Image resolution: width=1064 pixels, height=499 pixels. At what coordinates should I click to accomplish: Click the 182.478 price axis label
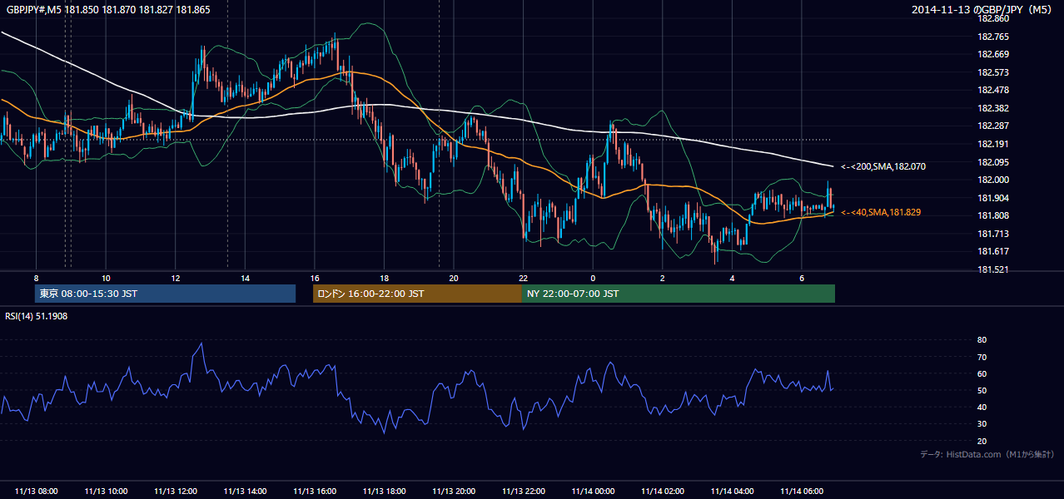pyautogui.click(x=994, y=90)
